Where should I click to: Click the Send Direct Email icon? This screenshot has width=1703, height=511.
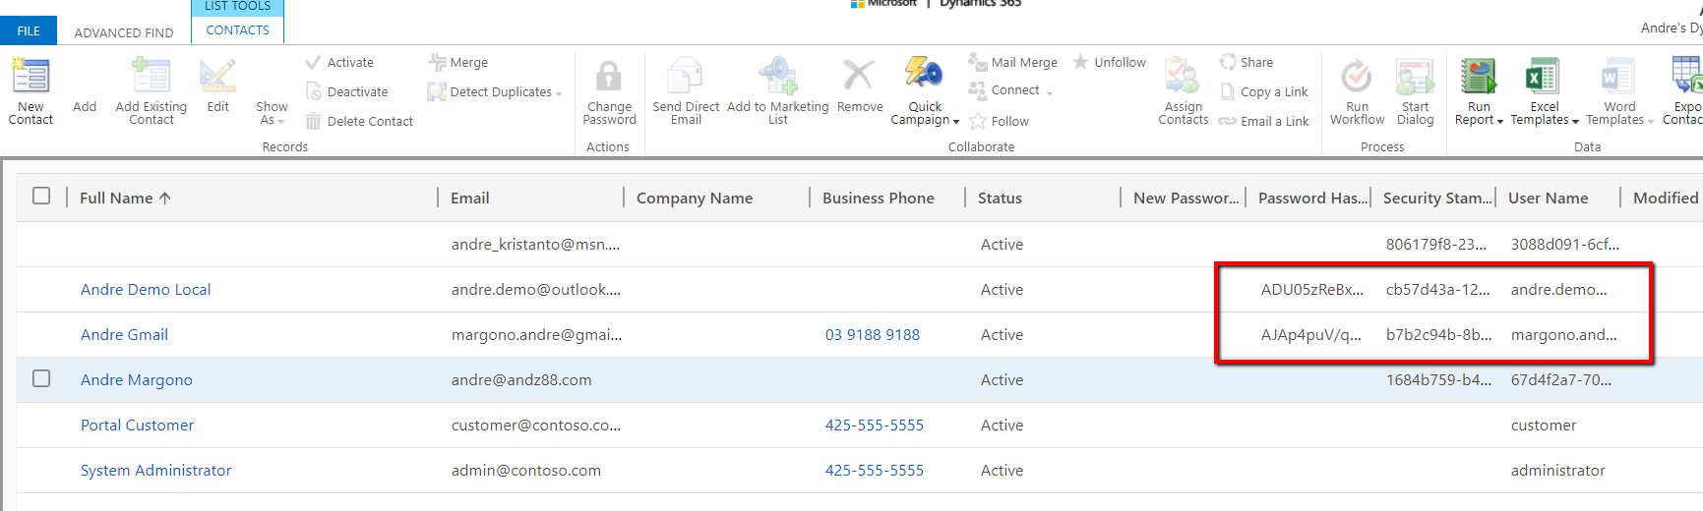tap(685, 77)
